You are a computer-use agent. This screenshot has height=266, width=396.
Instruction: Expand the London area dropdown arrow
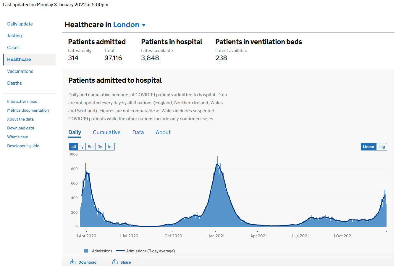144,25
